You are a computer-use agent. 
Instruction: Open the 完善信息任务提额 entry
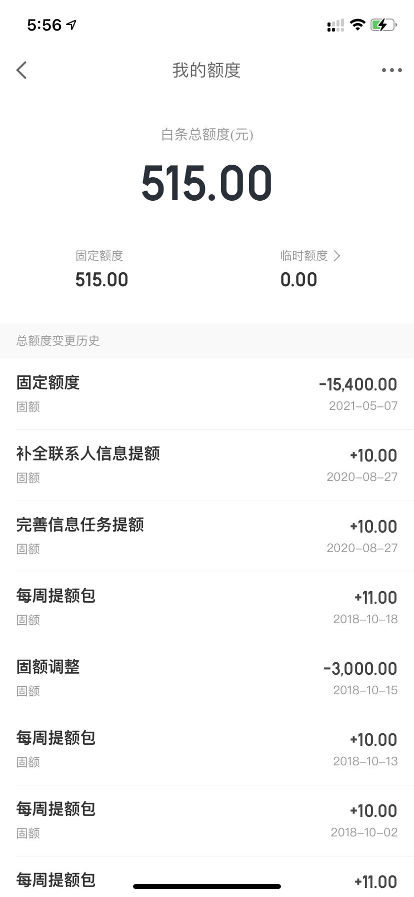[x=207, y=536]
